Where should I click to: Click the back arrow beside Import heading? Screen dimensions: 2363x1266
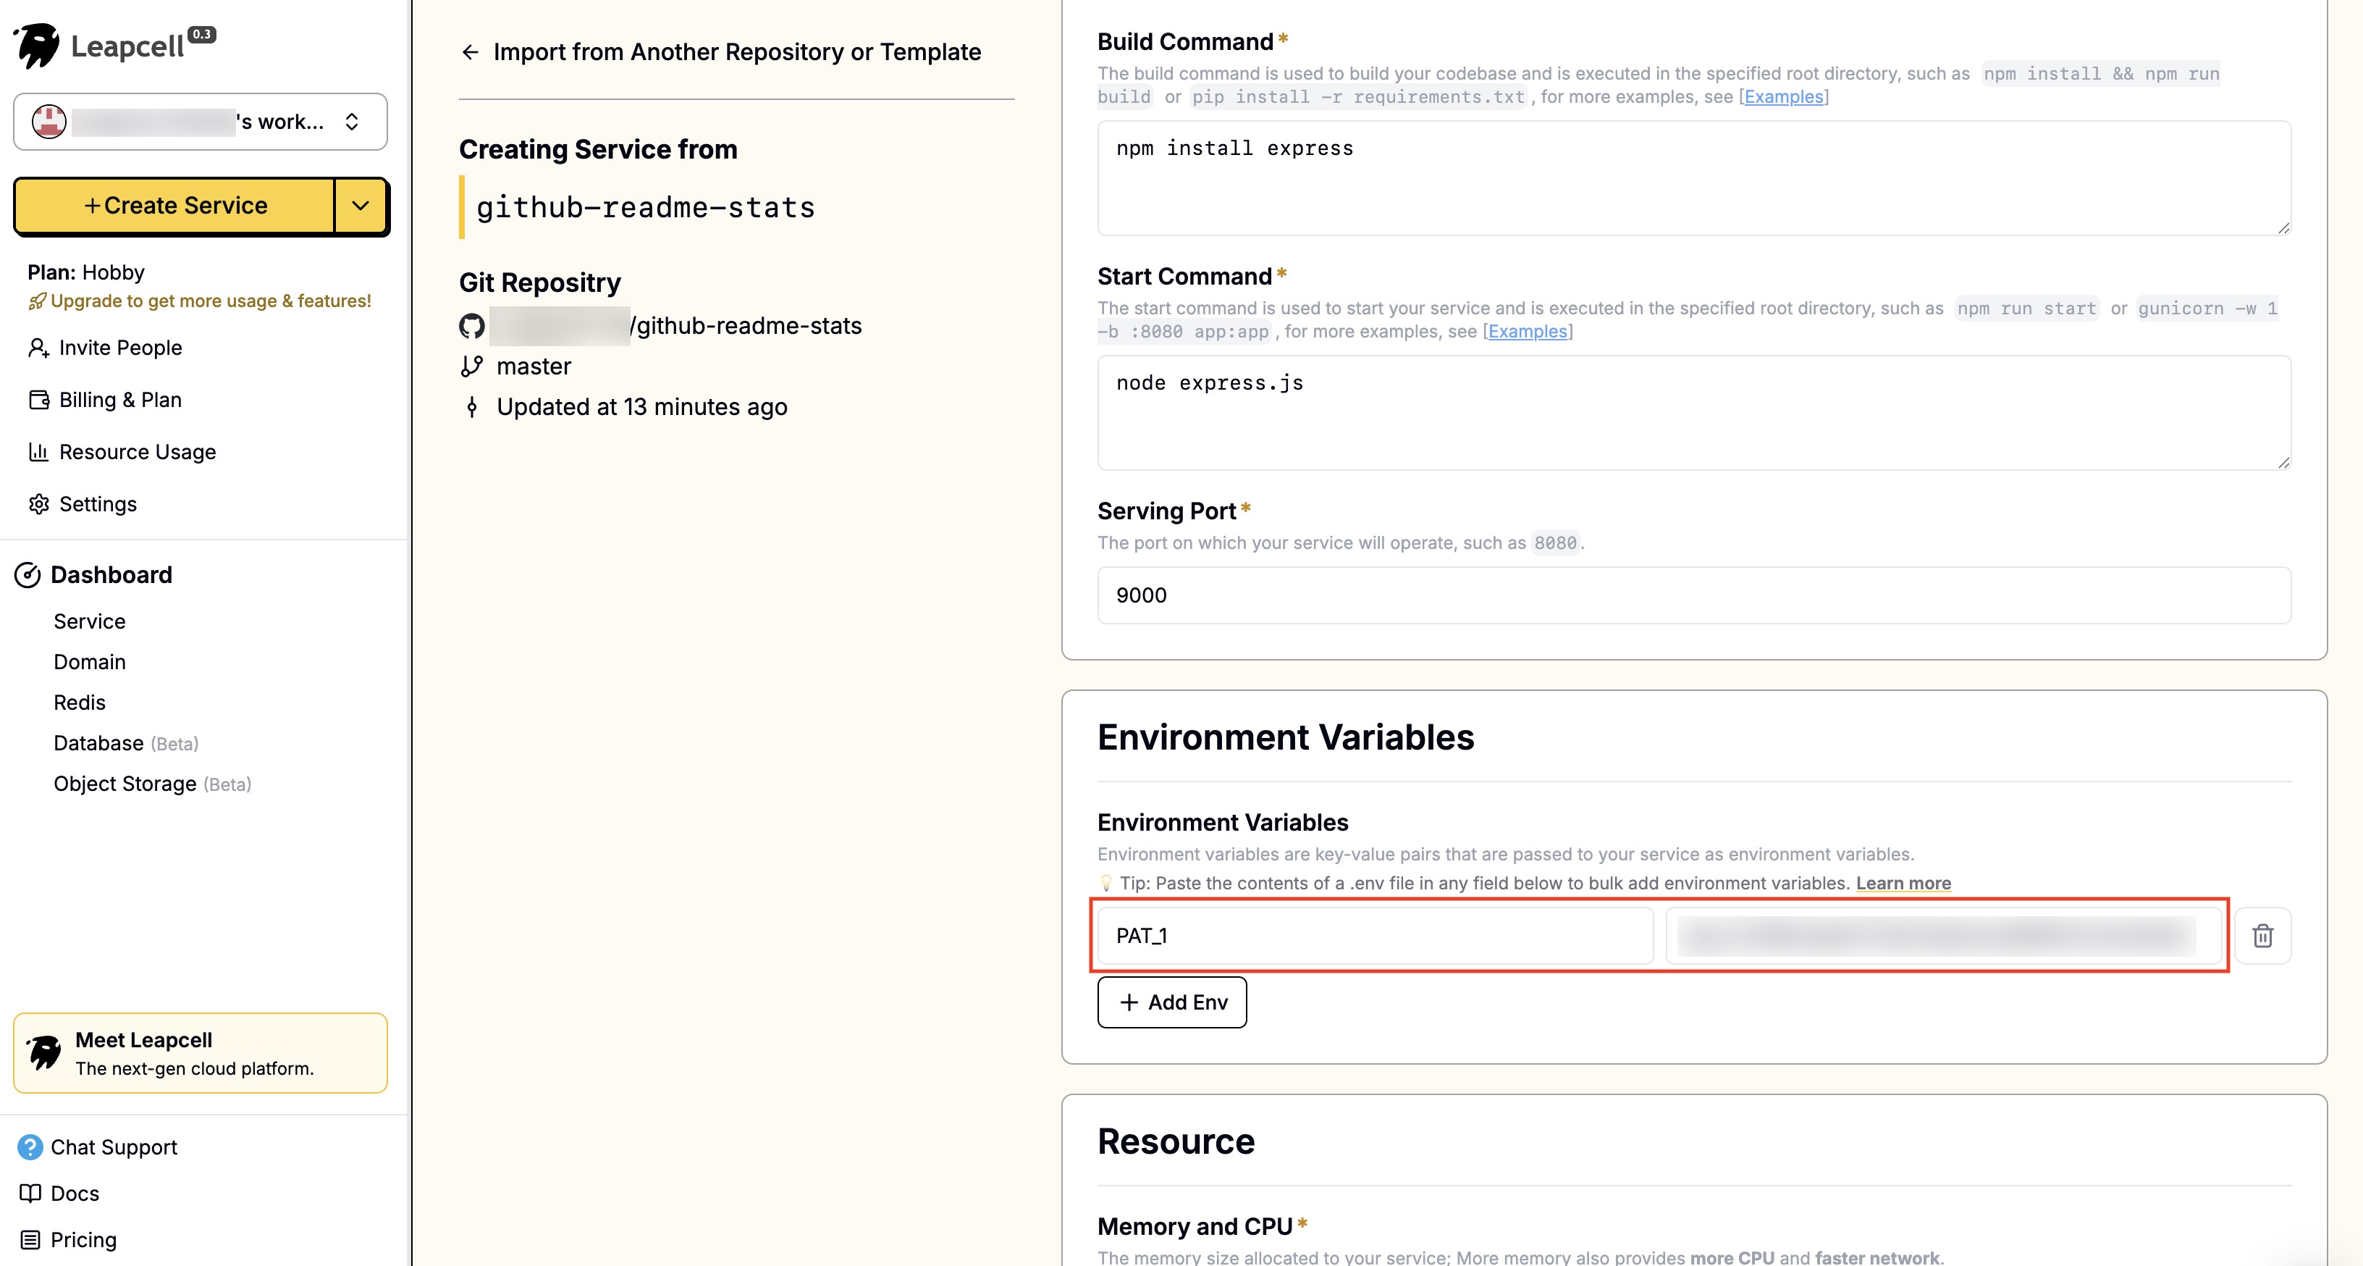(471, 52)
